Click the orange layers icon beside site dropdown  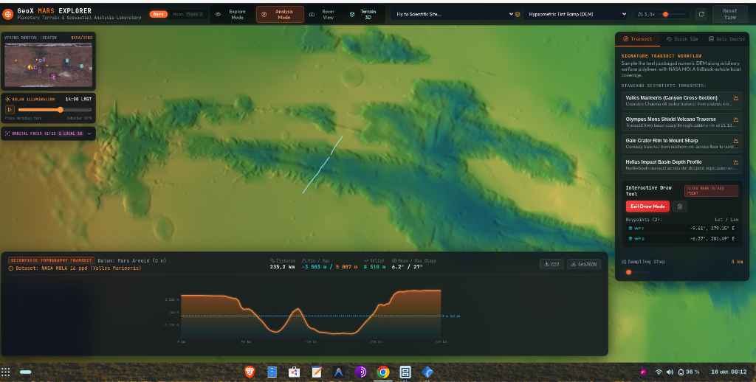[518, 15]
